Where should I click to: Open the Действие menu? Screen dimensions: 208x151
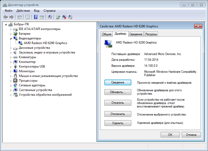point(23,11)
